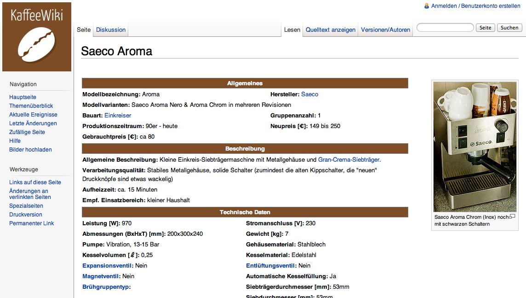Open the Themenüberblick link

[31, 106]
